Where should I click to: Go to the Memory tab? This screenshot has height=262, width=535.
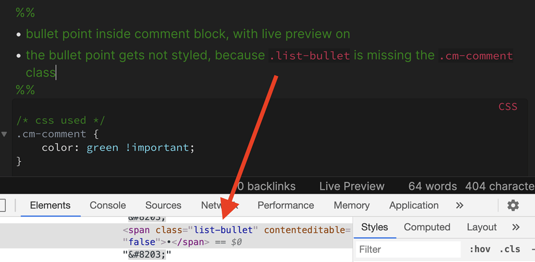coord(351,205)
